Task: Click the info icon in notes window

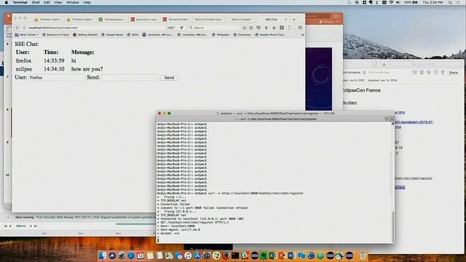Action: tap(435, 72)
